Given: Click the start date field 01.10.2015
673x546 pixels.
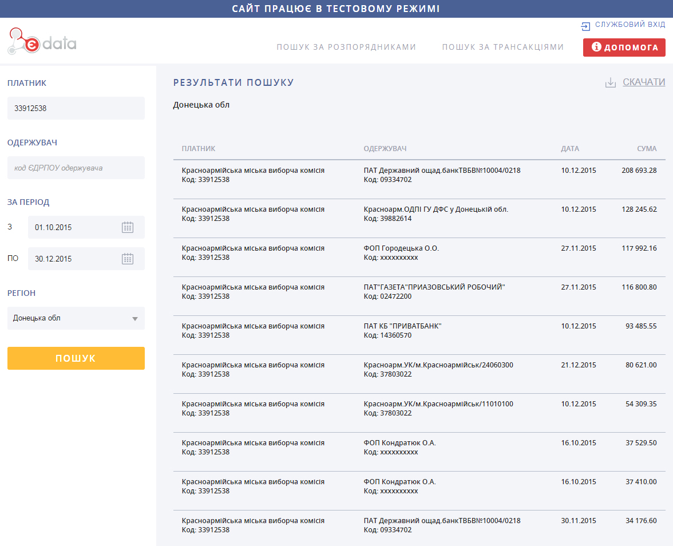Looking at the screenshot, I should point(74,227).
